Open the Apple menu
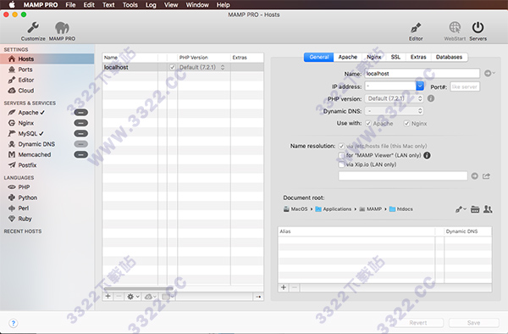 12,4
